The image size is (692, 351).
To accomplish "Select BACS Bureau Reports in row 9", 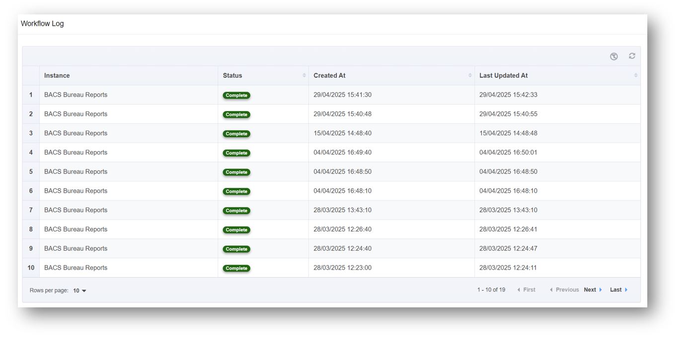I will click(76, 248).
